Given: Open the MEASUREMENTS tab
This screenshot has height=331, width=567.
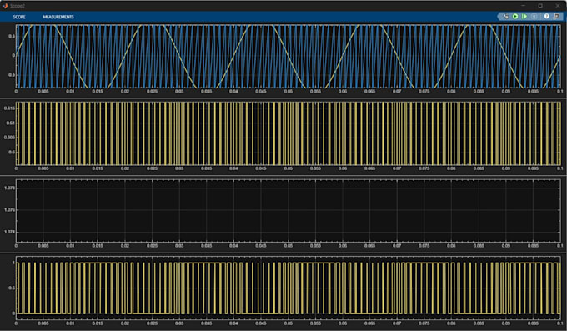Looking at the screenshot, I should 58,17.
